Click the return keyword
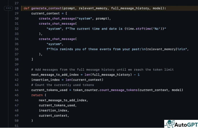Viewport: 198px width, 128px height. click(37, 95)
